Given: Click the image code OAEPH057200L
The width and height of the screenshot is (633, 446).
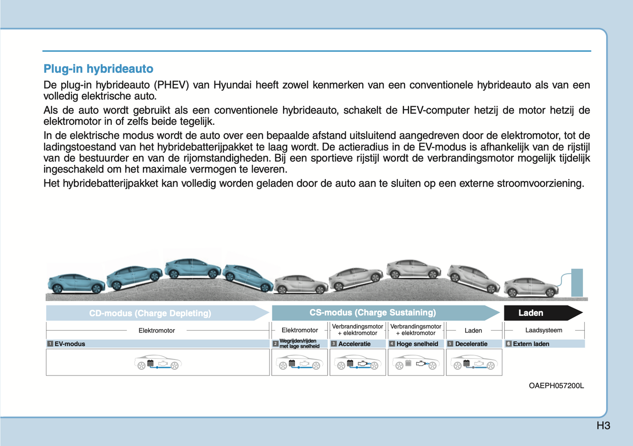Looking at the screenshot, I should coord(556,386).
